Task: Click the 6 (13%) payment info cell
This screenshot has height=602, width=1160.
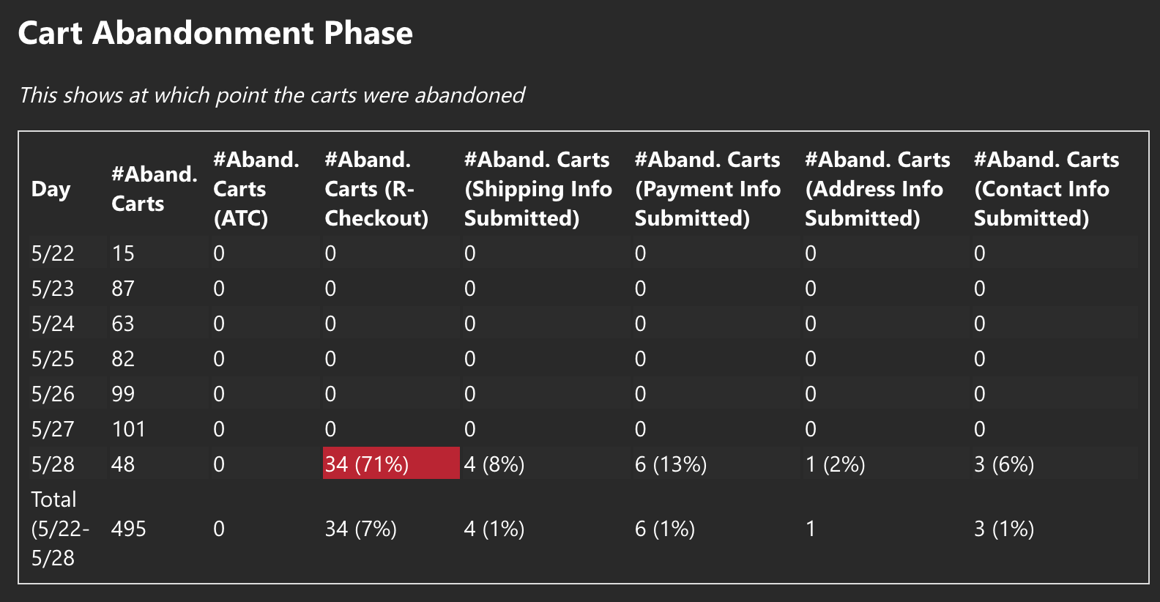Action: 670,464
